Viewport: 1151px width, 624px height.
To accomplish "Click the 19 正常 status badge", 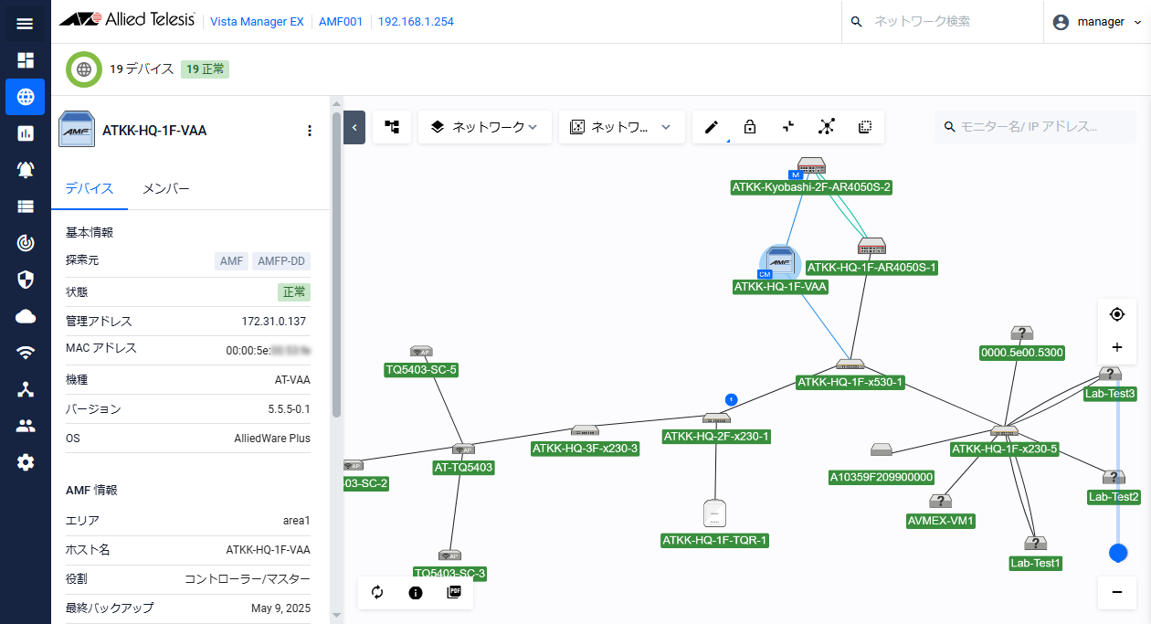I will [x=205, y=69].
